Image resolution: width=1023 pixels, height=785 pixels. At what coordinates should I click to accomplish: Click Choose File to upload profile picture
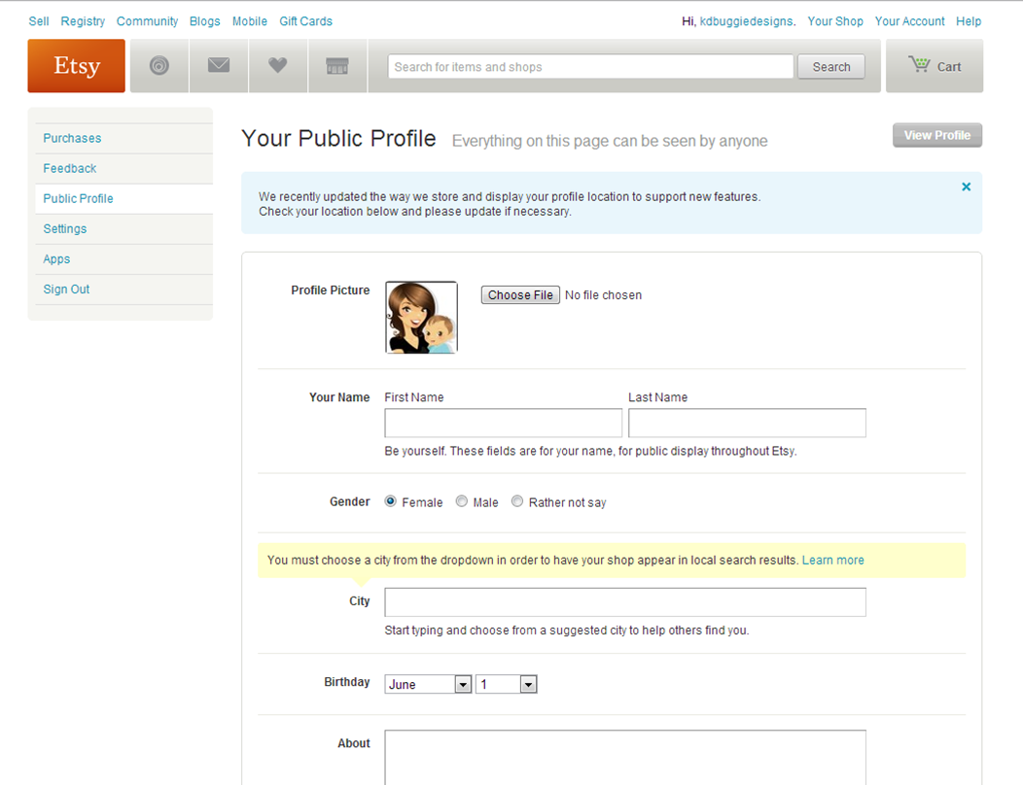click(x=519, y=294)
